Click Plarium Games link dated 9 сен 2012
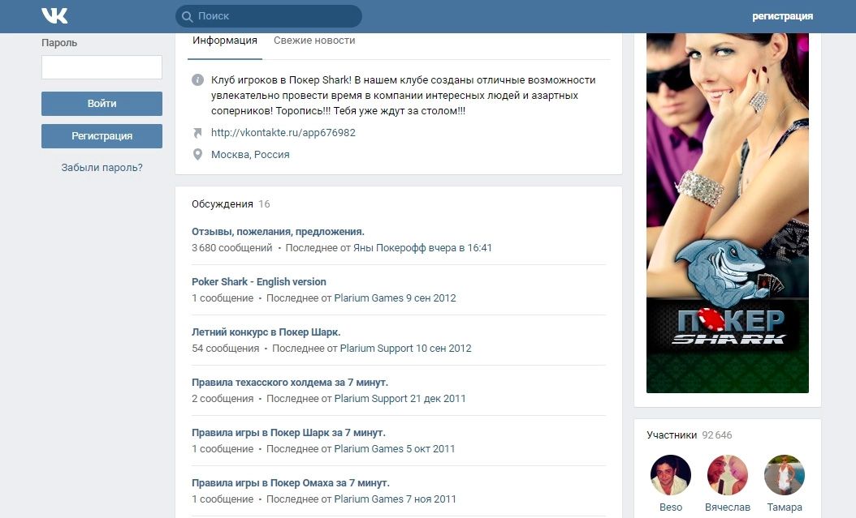Image resolution: width=856 pixels, height=518 pixels. tap(369, 298)
